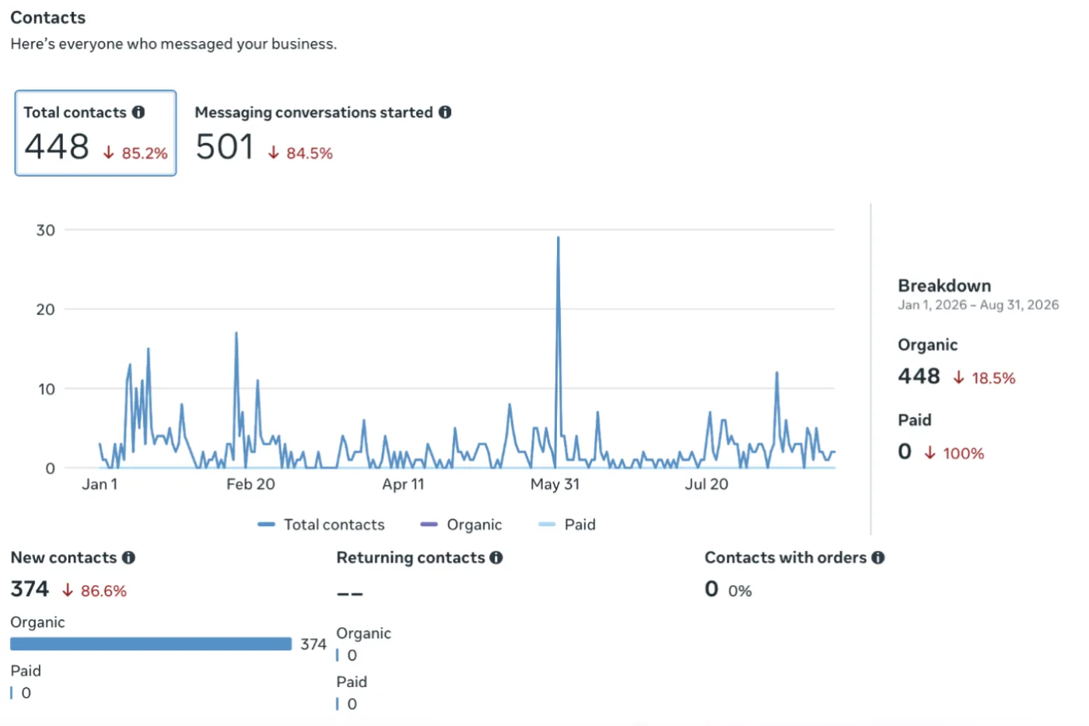The image size is (1089, 726).
Task: Click the 501 conversations value
Action: coord(225,147)
